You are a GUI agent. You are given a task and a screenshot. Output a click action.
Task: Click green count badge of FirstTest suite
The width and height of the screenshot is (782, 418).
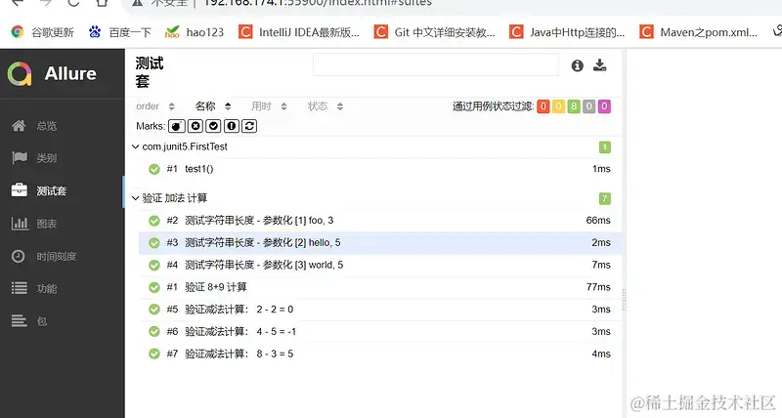604,146
